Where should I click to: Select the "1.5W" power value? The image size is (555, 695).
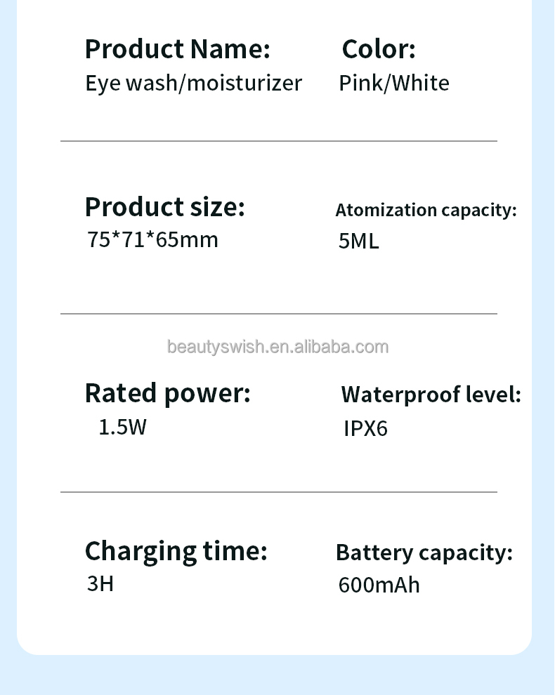point(122,427)
